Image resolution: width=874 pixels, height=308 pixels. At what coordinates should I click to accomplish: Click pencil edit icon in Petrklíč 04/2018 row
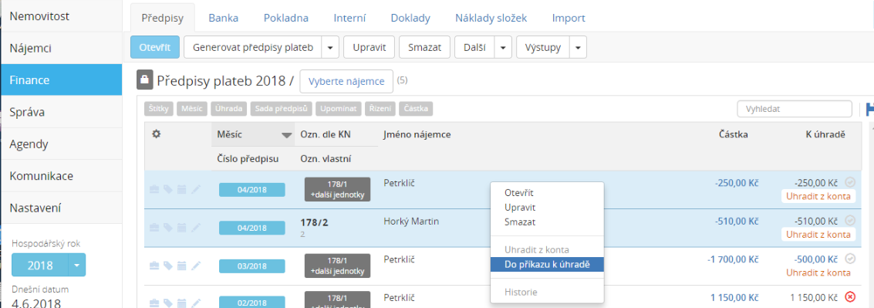pyautogui.click(x=195, y=190)
